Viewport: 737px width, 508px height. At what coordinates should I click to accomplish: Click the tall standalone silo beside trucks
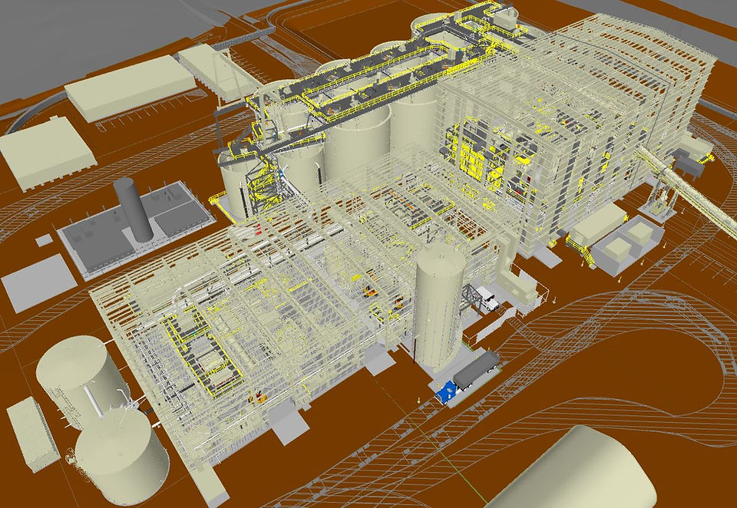(438, 306)
